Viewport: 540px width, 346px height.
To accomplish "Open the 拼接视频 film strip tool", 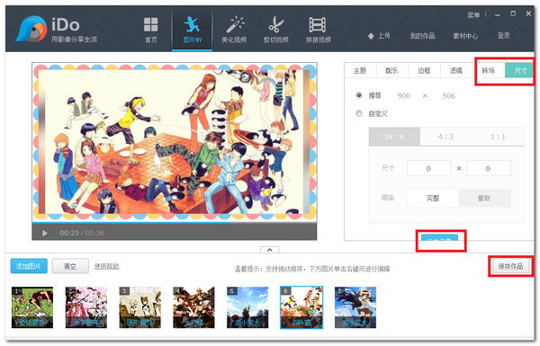I will click(x=319, y=30).
